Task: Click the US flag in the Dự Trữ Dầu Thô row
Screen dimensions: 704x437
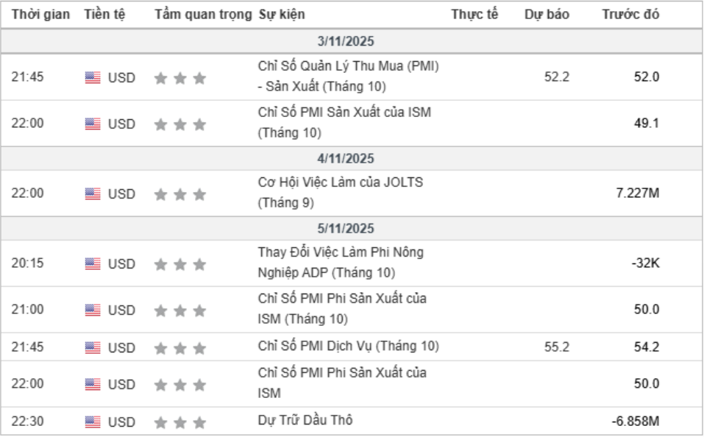Action: (93, 422)
